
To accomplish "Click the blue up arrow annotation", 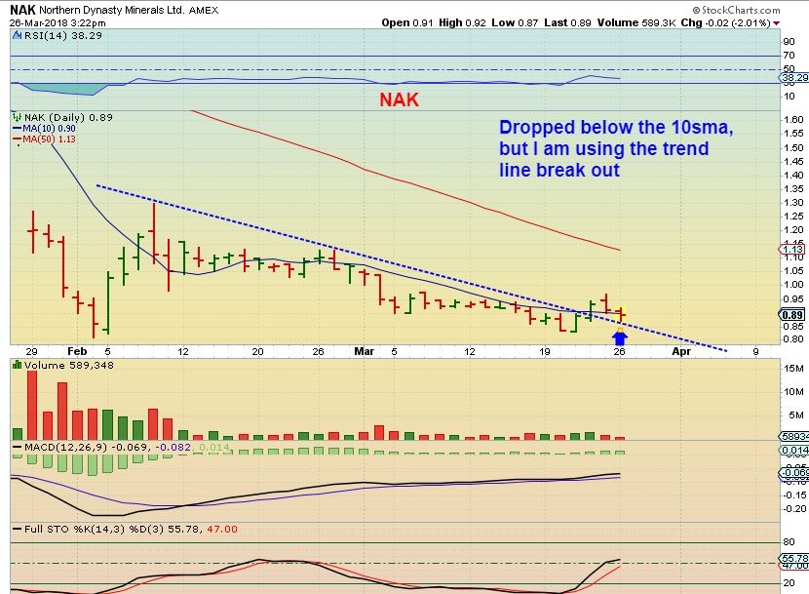I will [x=623, y=337].
